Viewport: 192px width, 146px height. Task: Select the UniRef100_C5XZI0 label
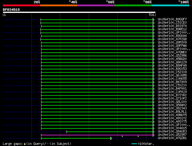172,85
